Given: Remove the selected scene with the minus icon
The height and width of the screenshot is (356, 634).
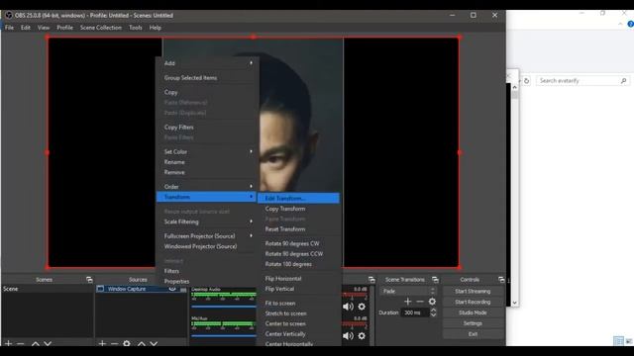Looking at the screenshot, I should click(21, 343).
